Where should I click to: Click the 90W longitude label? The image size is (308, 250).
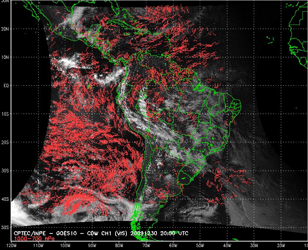pos(92,246)
